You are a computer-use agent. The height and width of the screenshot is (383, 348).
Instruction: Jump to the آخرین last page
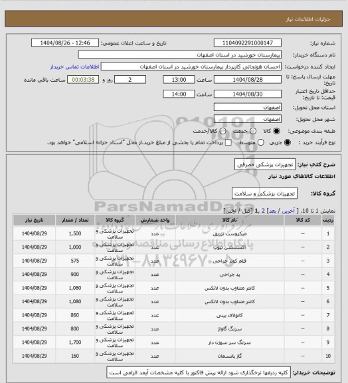pyautogui.click(x=288, y=211)
